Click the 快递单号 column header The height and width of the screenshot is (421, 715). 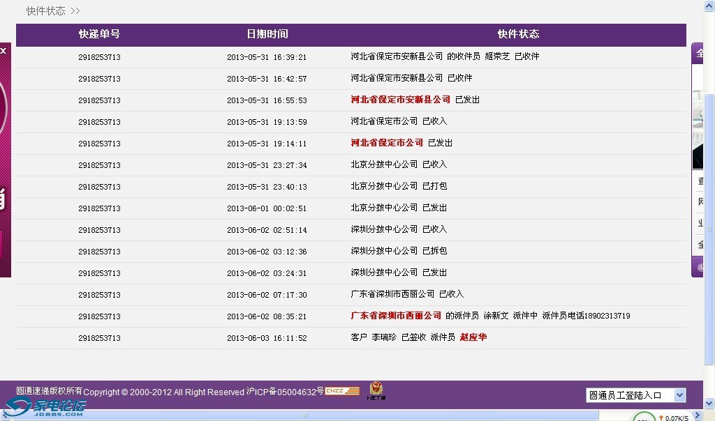[99, 34]
